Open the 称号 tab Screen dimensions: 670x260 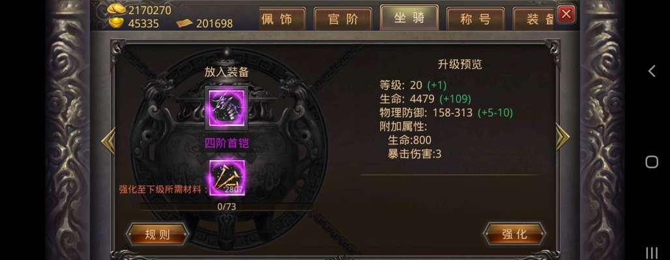[x=476, y=19]
